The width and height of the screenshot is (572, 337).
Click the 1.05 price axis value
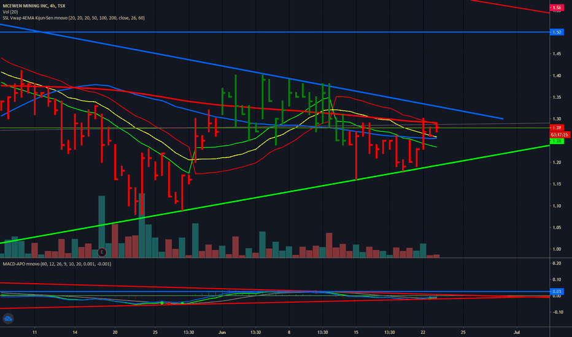[557, 227]
